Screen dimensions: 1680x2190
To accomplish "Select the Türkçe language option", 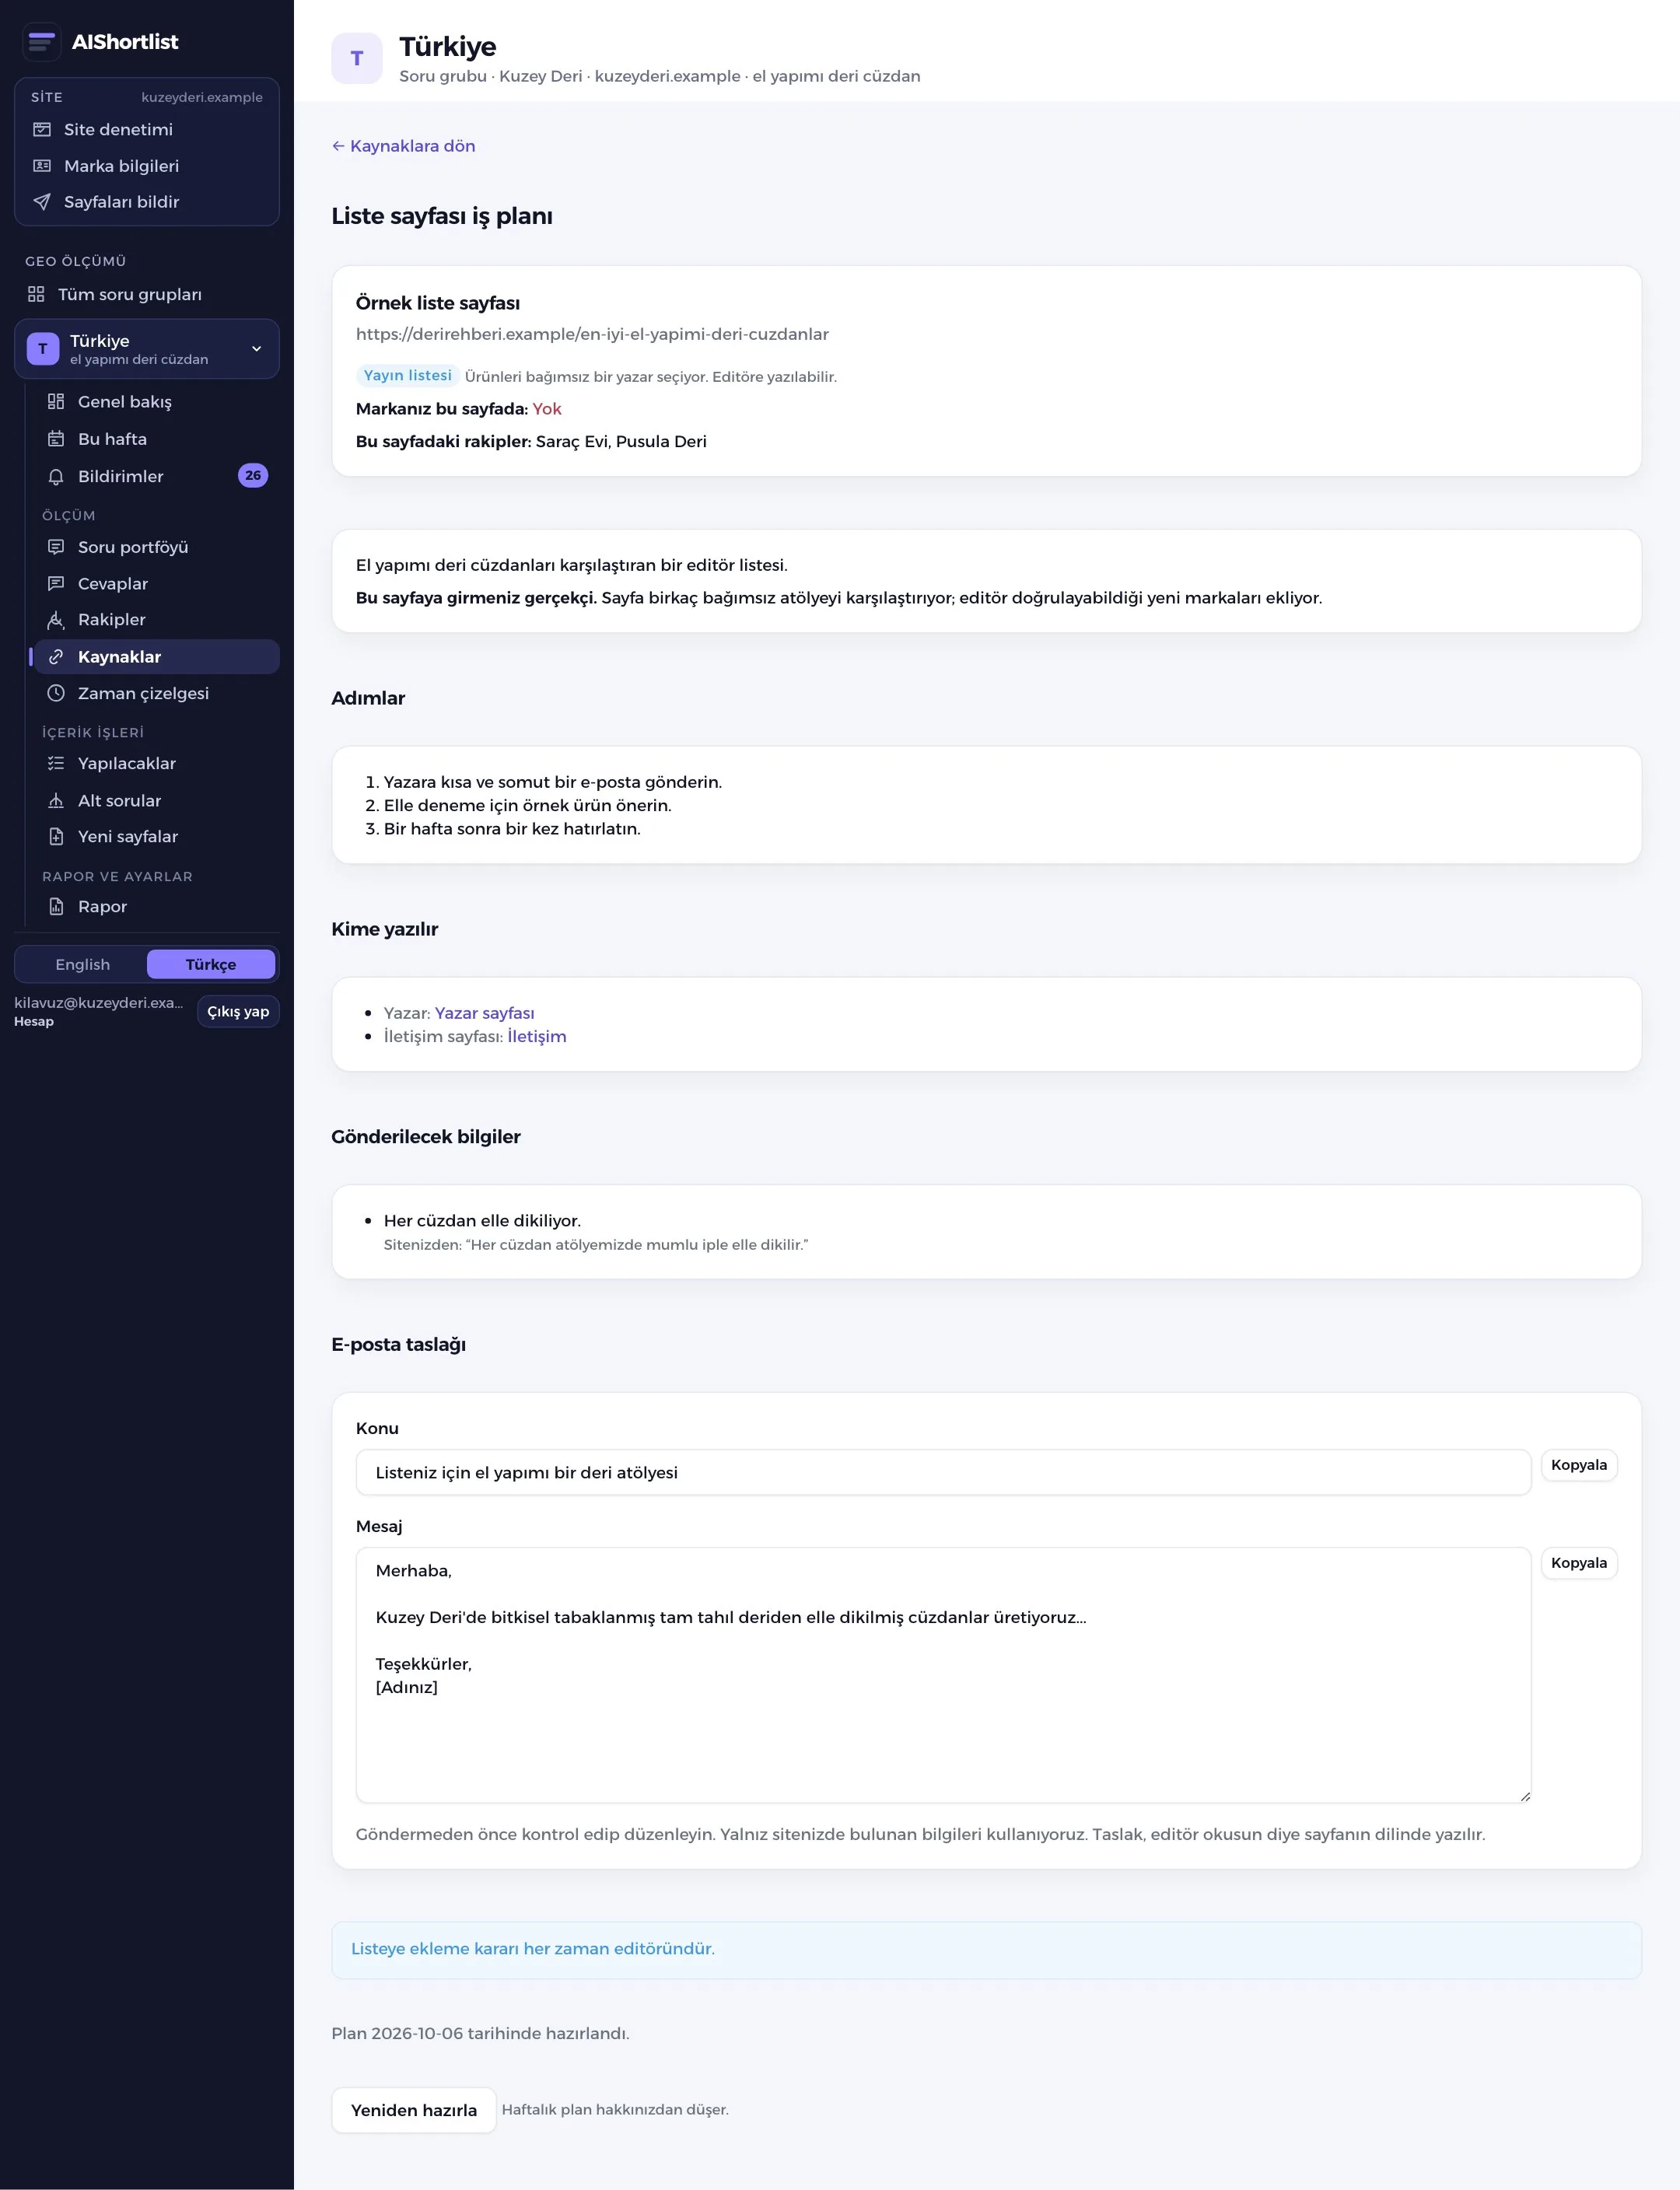I will tap(211, 964).
